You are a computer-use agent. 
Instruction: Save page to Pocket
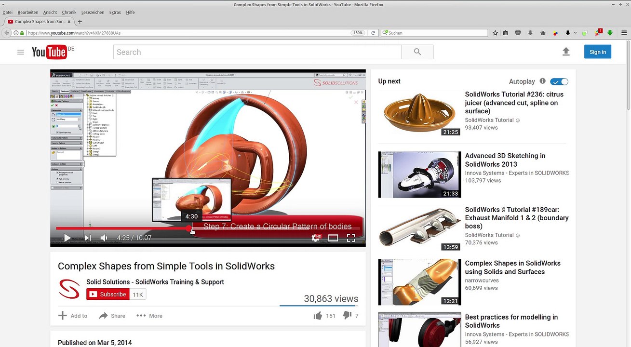click(518, 33)
